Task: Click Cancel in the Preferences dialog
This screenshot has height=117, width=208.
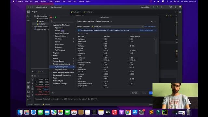Action: (x=134, y=93)
